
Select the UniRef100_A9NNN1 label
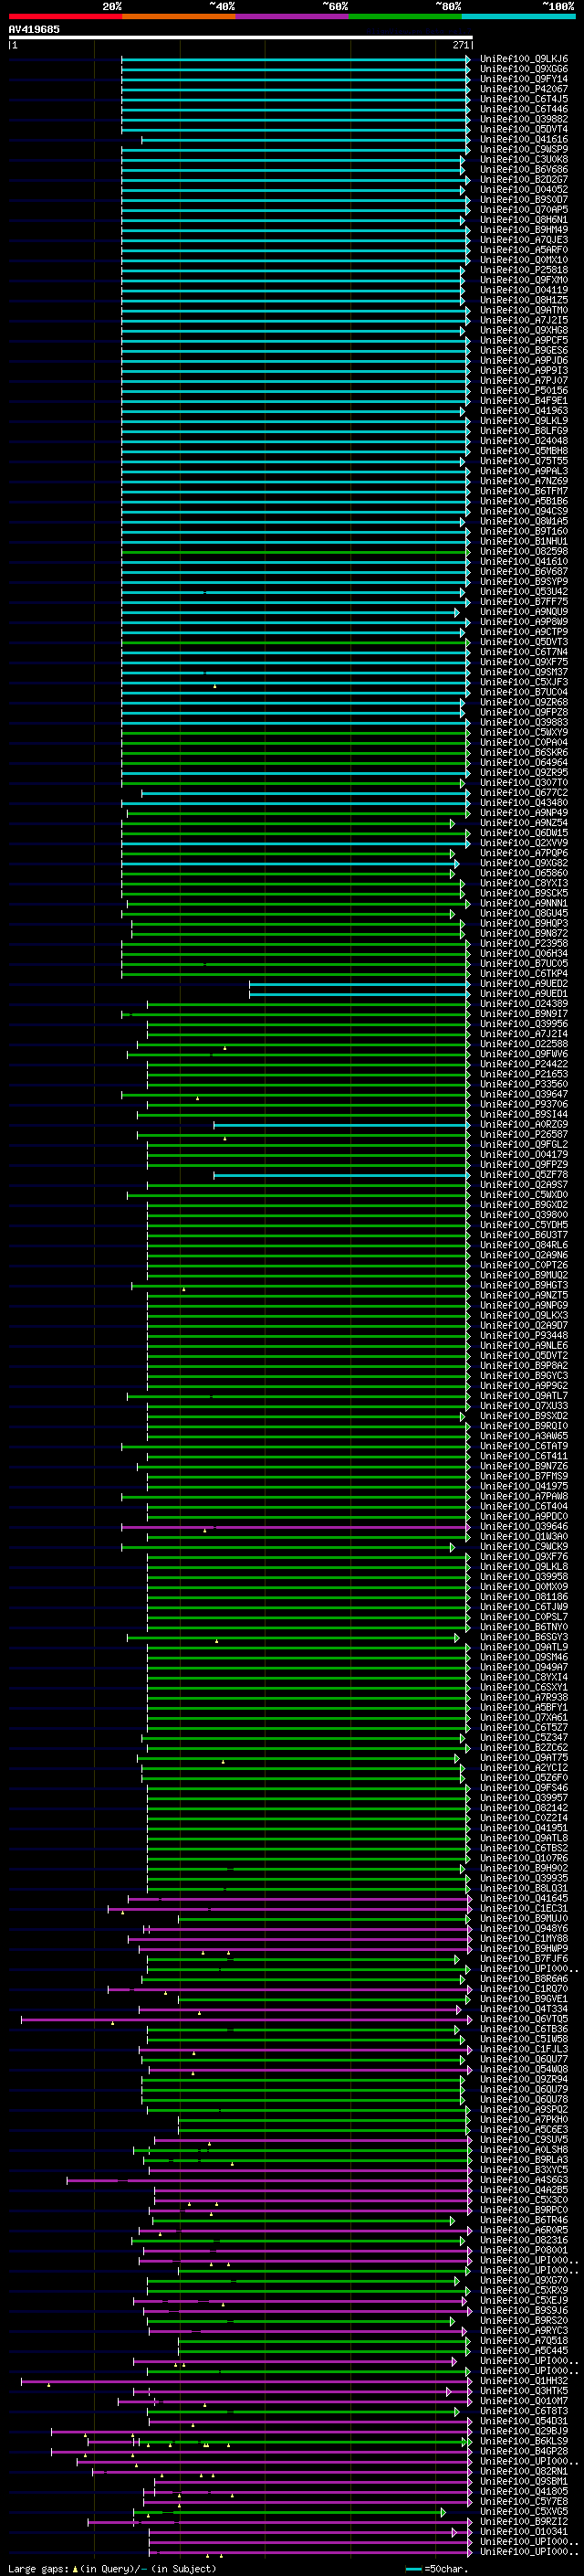pos(524,903)
